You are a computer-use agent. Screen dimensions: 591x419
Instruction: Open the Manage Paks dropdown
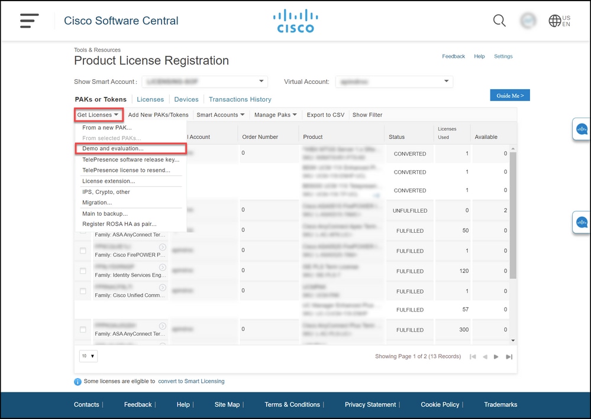[x=276, y=115]
